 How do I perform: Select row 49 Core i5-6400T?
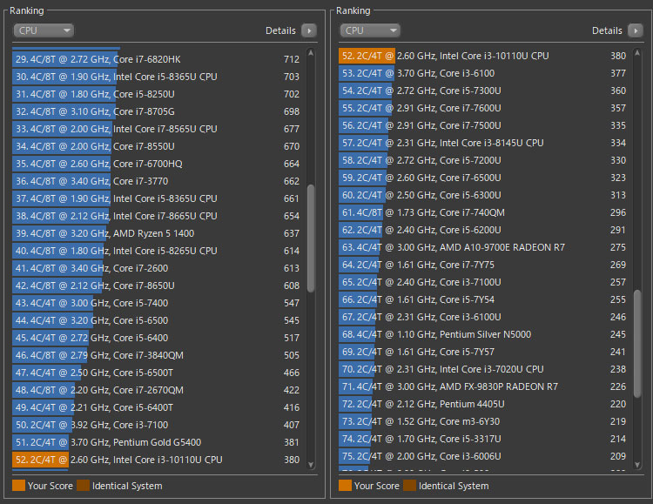(158, 407)
